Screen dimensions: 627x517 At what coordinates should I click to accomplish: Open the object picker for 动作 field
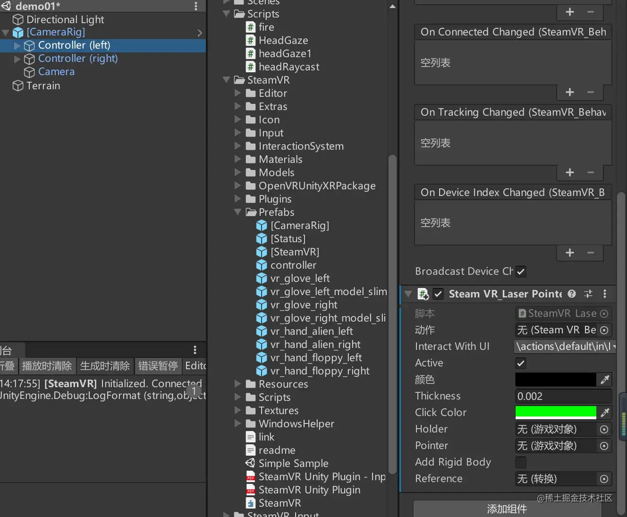click(604, 330)
